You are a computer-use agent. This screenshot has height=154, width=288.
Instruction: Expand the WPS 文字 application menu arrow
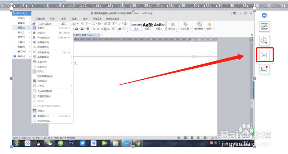(30, 13)
